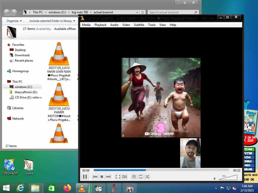
Task: Open the VLC Subtitle menu
Action: point(139,25)
